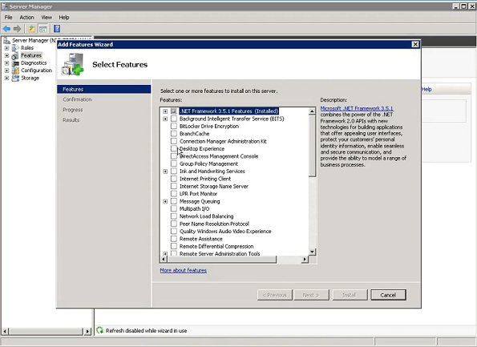Check the Background Intelligent Transfer Service checkbox

pyautogui.click(x=174, y=119)
